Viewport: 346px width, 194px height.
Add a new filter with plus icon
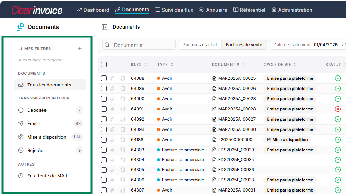[80, 49]
